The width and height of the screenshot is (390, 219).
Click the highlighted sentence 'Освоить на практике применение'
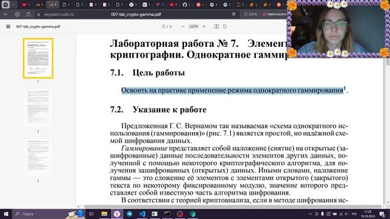click(232, 91)
